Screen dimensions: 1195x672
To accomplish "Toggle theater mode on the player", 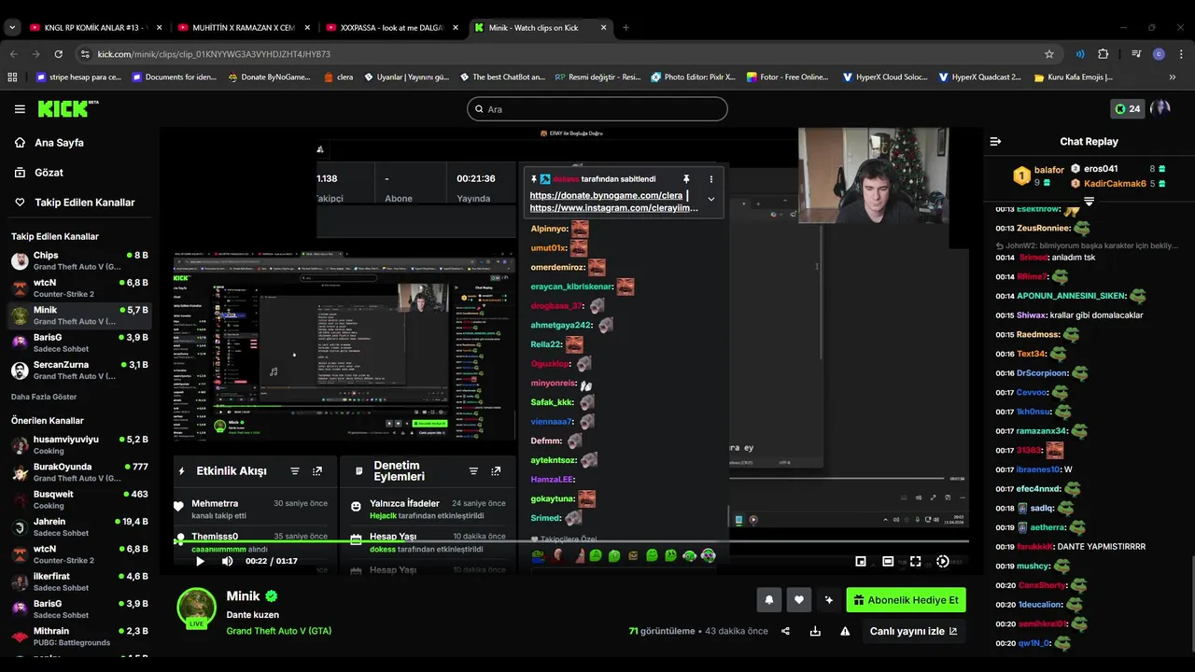I will (888, 561).
